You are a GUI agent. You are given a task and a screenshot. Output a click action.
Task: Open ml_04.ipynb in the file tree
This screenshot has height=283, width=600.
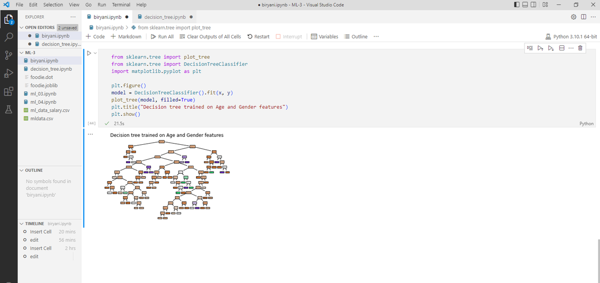coord(49,102)
